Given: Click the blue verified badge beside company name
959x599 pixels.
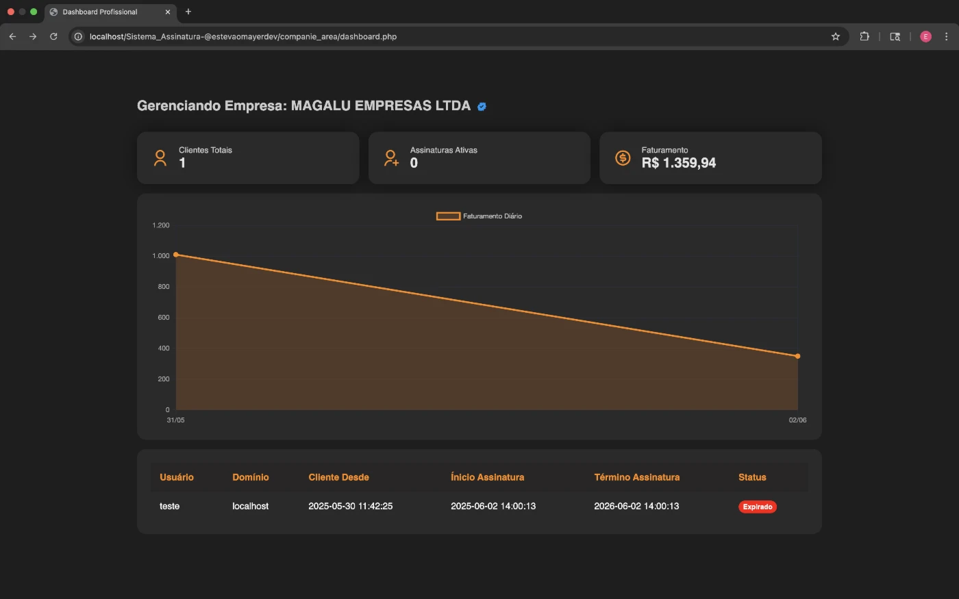Looking at the screenshot, I should click(x=482, y=106).
